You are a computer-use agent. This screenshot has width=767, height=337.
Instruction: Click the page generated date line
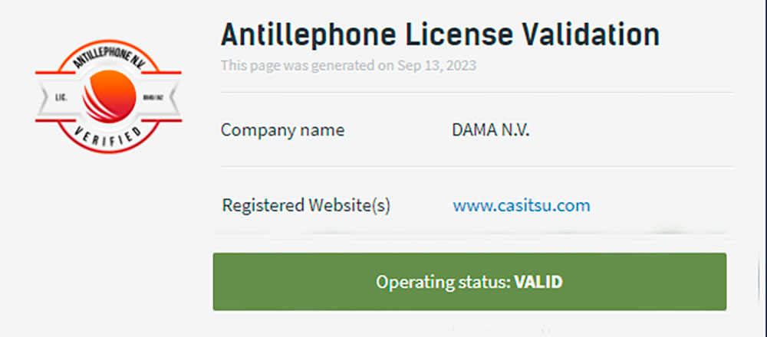pyautogui.click(x=348, y=65)
